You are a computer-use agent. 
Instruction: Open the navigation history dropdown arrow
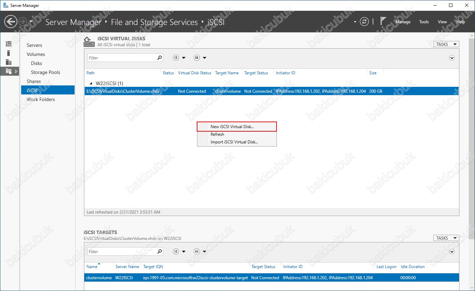31,22
